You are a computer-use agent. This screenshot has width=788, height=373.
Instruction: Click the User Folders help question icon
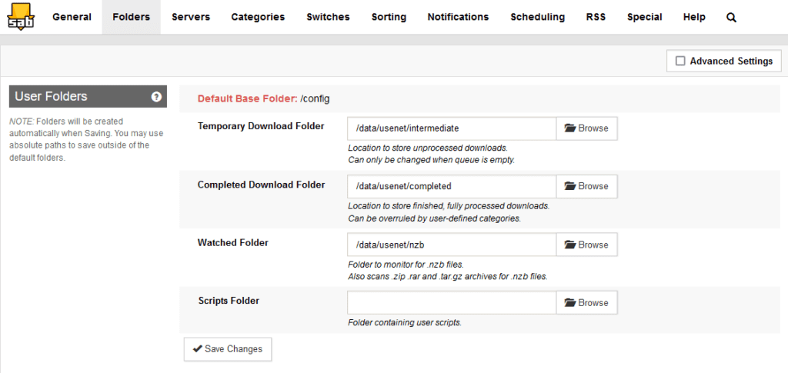pos(156,97)
